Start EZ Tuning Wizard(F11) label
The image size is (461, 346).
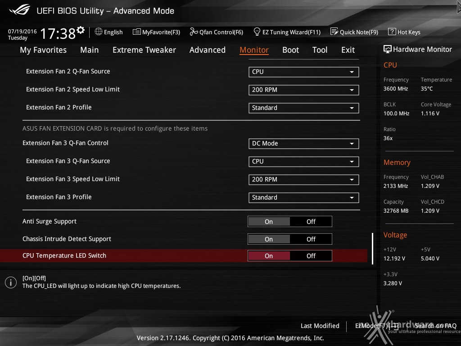click(291, 32)
